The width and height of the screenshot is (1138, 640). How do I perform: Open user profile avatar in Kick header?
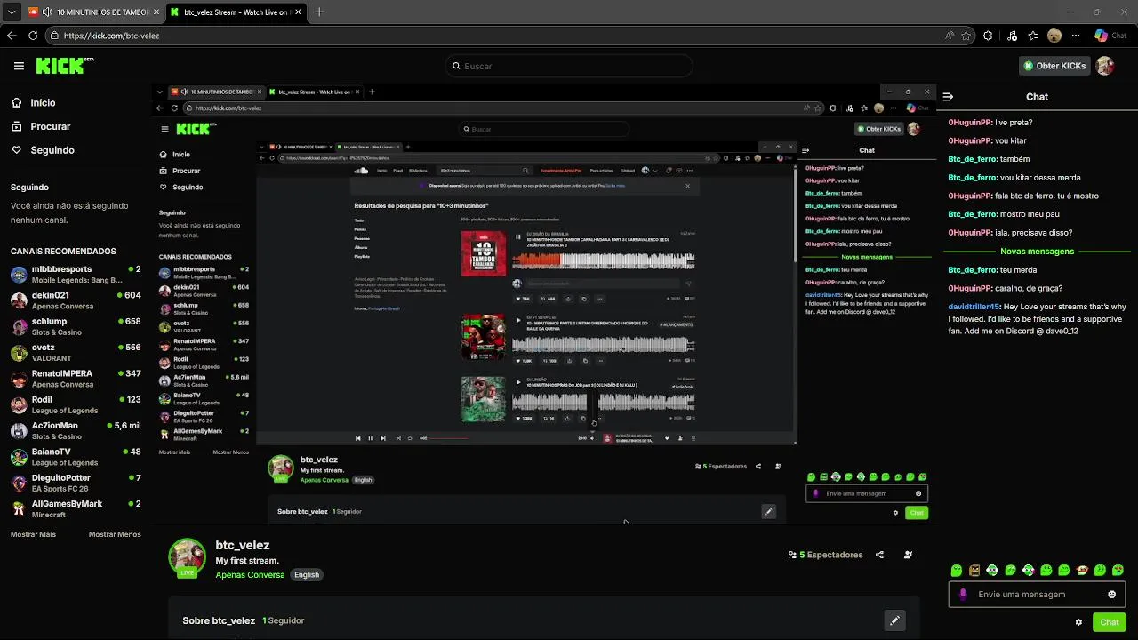1105,66
